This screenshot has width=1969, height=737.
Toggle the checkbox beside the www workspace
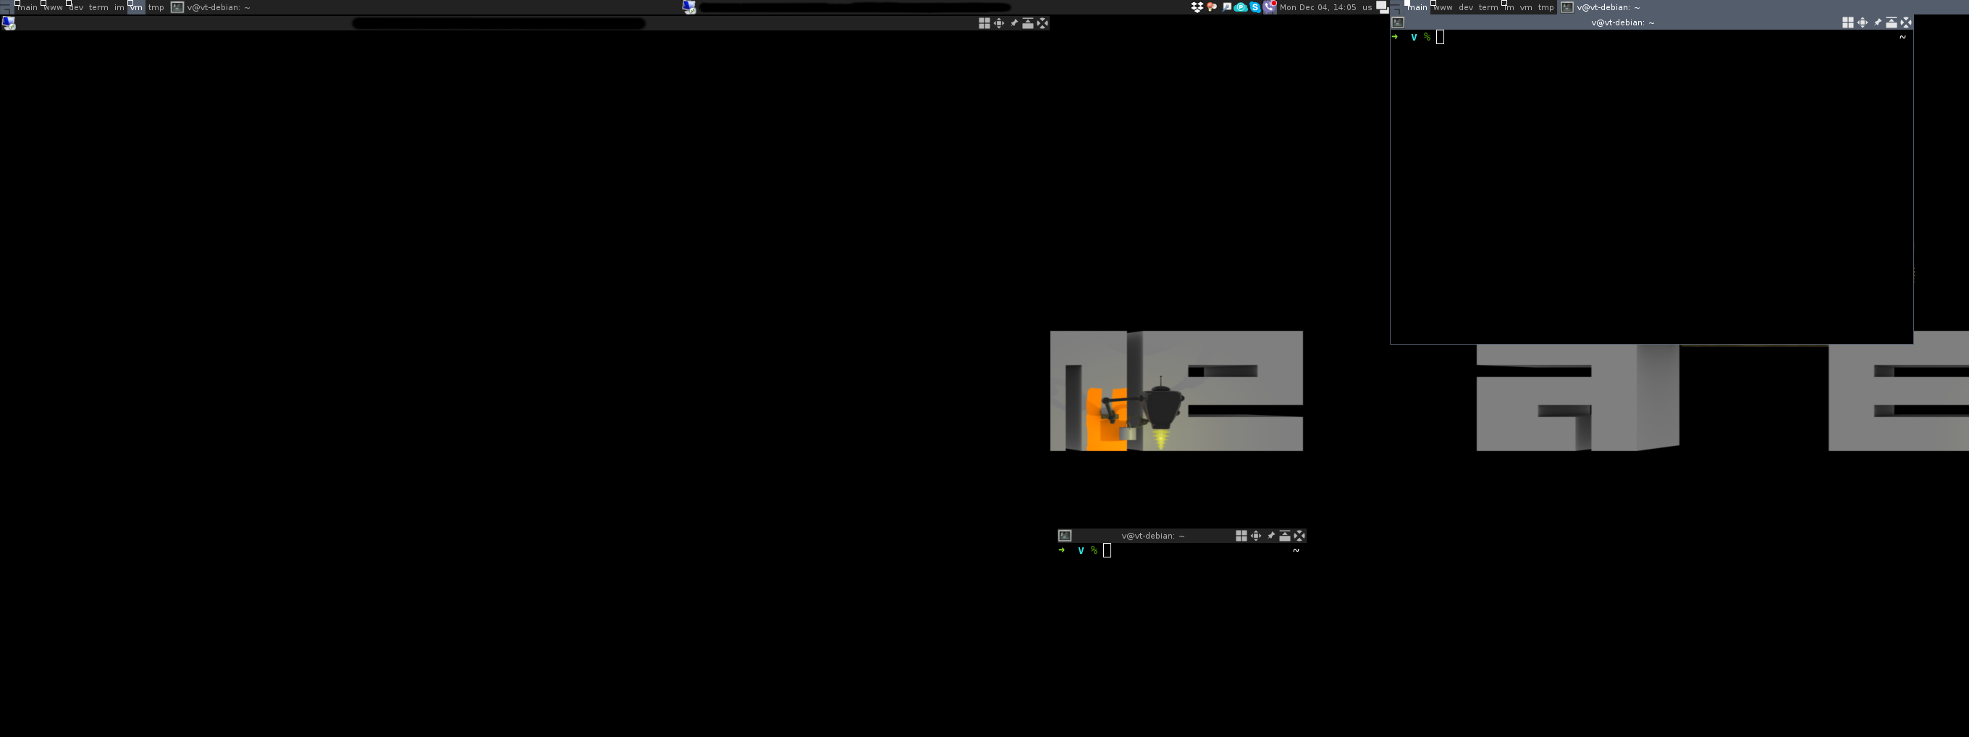click(x=43, y=3)
